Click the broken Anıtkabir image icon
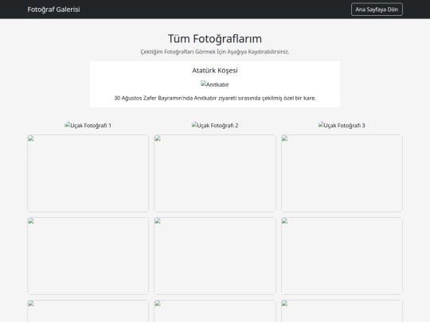The width and height of the screenshot is (430, 322). [x=215, y=84]
